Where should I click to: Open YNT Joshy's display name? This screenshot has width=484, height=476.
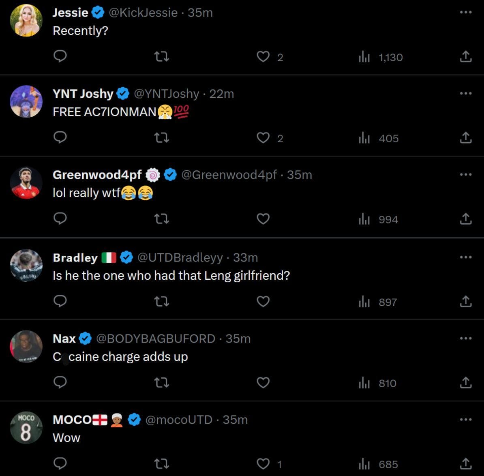tap(83, 94)
